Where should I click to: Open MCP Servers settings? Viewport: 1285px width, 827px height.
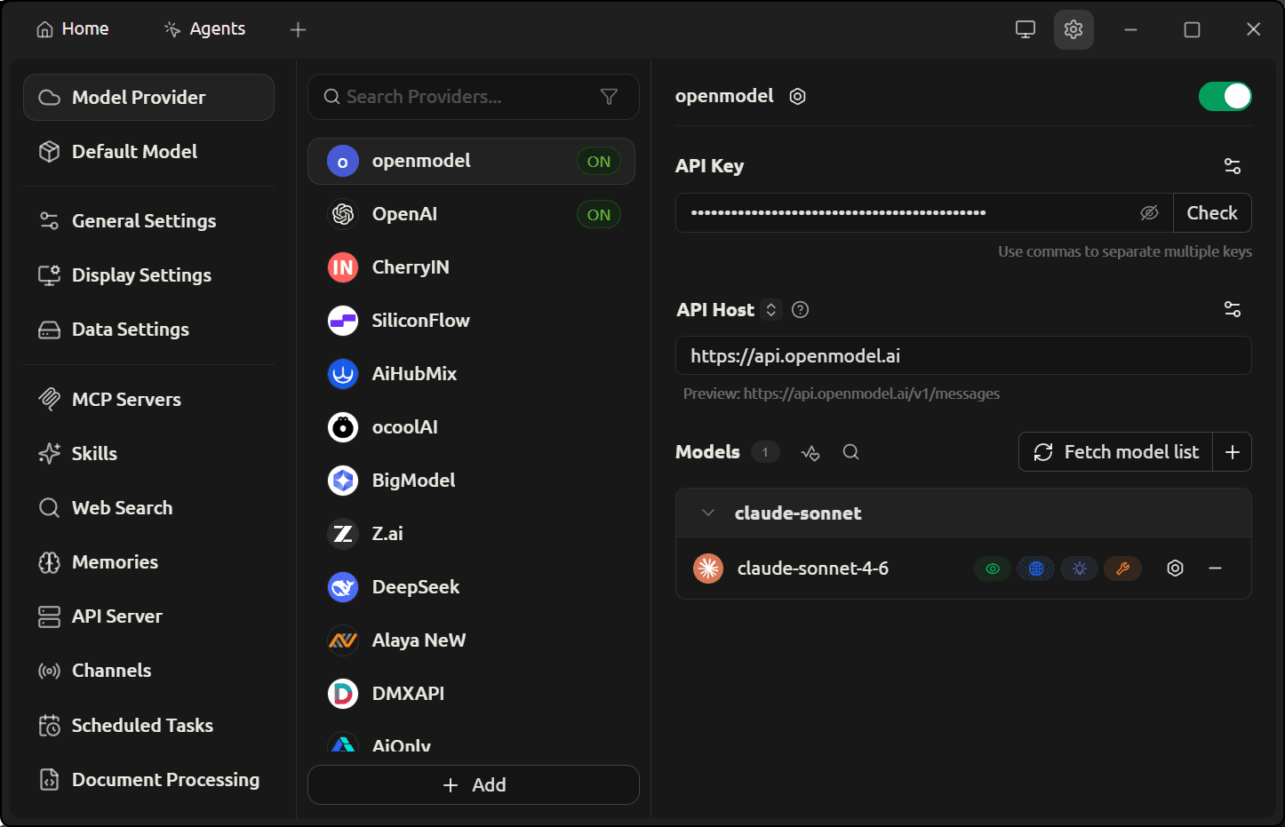click(x=148, y=400)
